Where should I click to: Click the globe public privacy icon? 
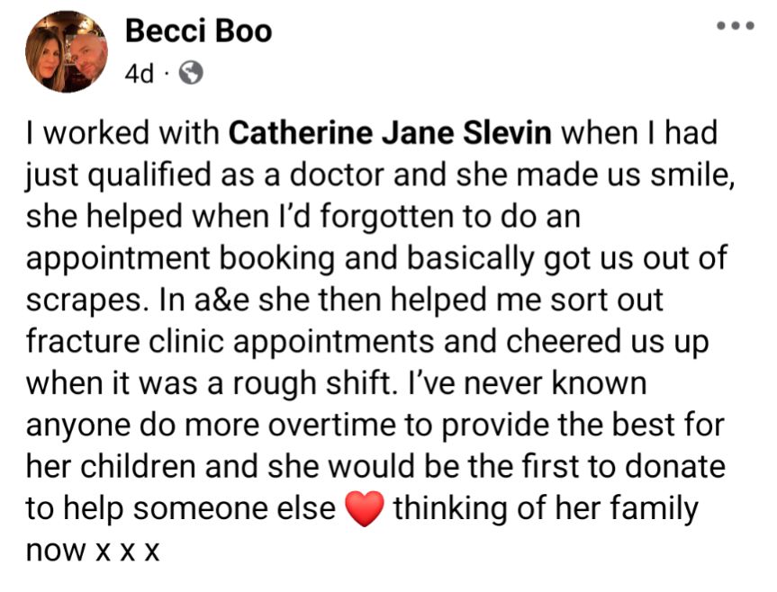click(x=192, y=73)
